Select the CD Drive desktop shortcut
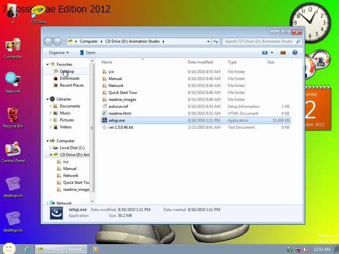Screen dimensions: 339x254 click(x=39, y=14)
